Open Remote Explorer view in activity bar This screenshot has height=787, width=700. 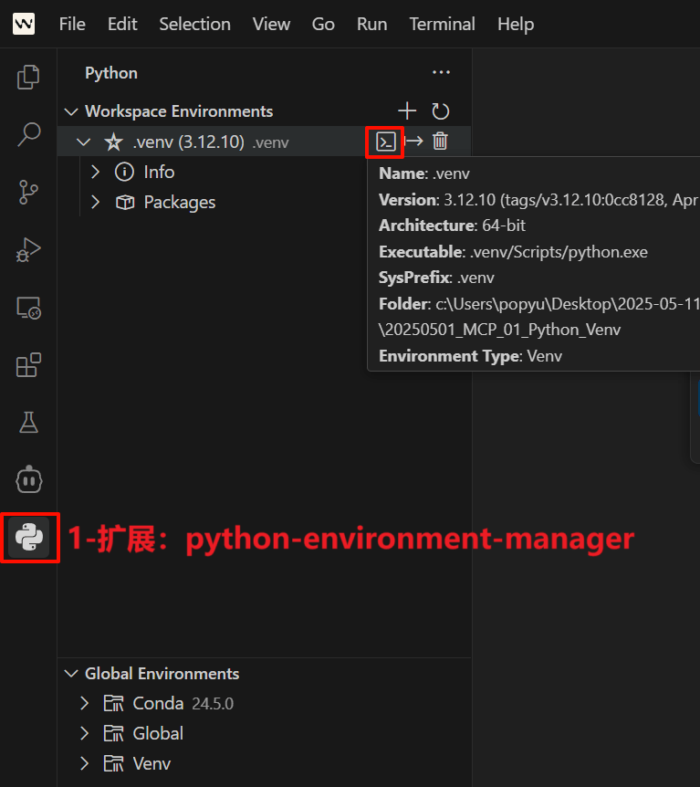click(x=28, y=308)
